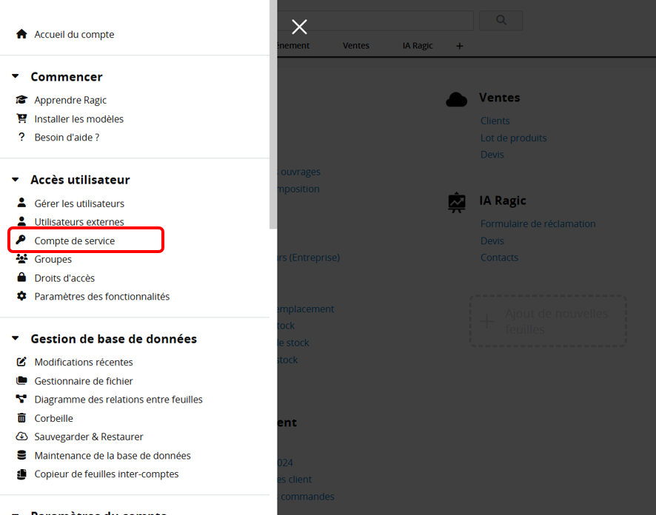Open the IA Ragic tab
Image resolution: width=656 pixels, height=515 pixels.
tap(418, 46)
